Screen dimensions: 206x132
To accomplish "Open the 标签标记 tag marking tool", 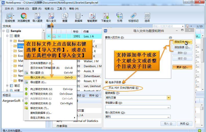I will tap(133, 17).
